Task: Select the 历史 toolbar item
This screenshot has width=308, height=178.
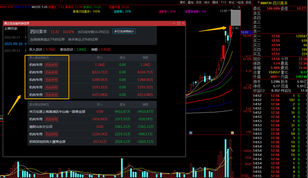Action: (199, 2)
